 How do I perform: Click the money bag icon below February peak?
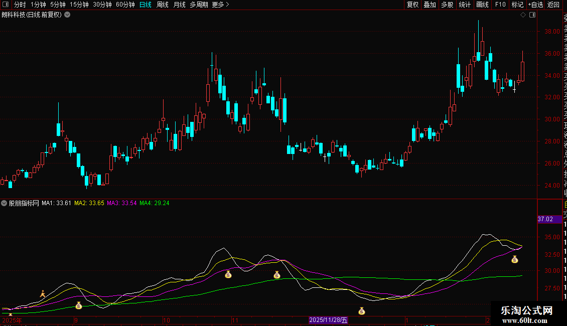515,259
